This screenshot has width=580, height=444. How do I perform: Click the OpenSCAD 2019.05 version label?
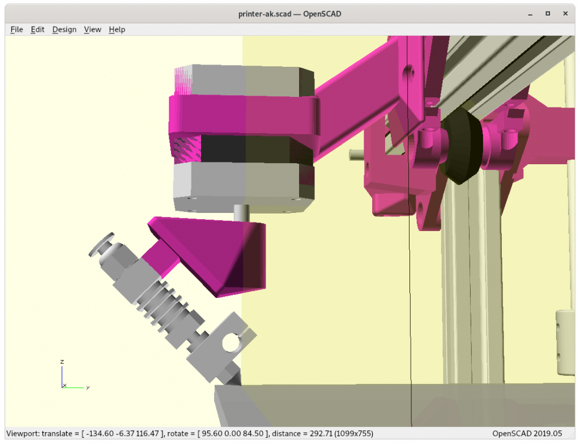pos(527,434)
